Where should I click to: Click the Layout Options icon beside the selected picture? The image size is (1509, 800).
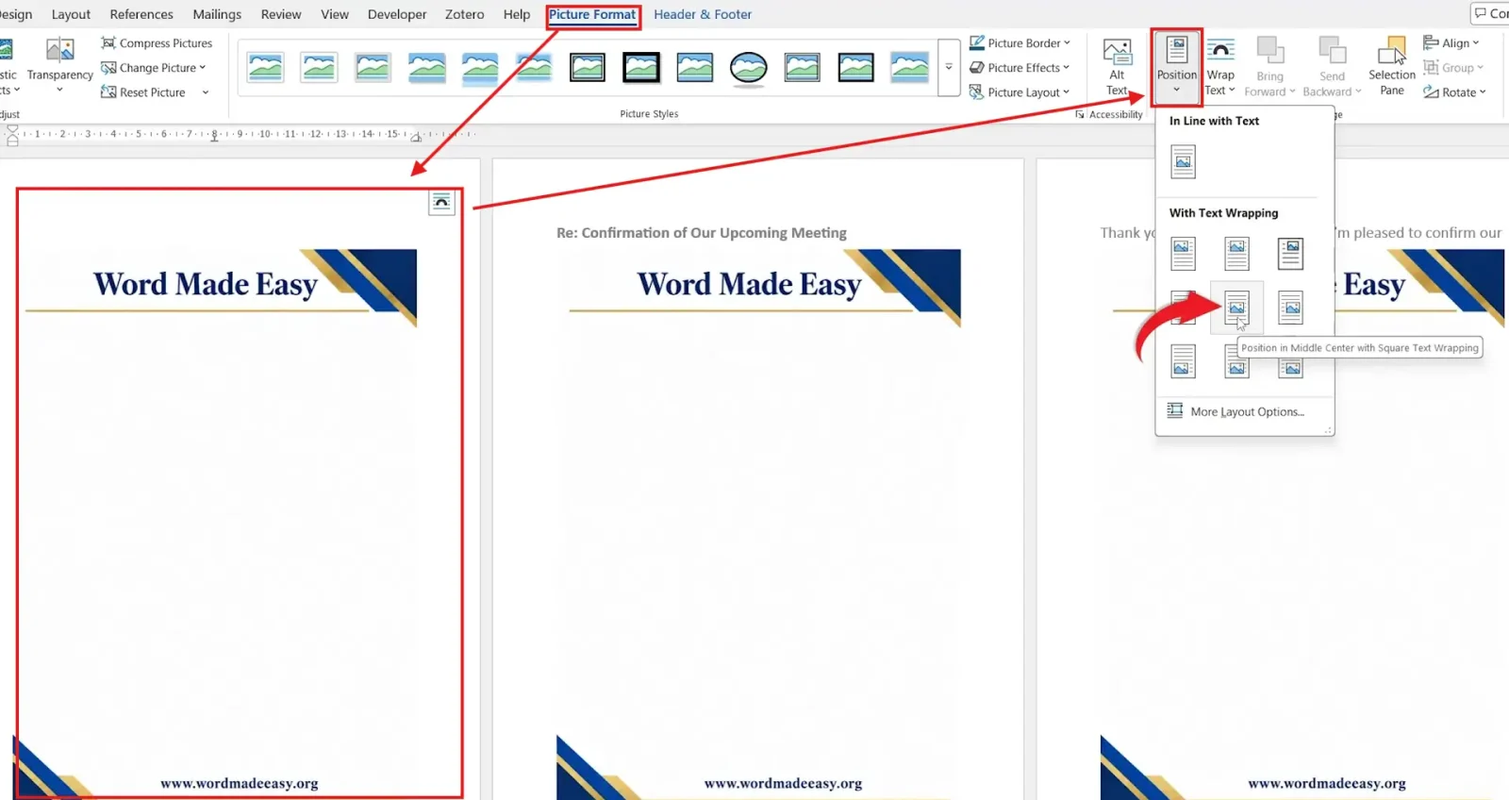[441, 203]
